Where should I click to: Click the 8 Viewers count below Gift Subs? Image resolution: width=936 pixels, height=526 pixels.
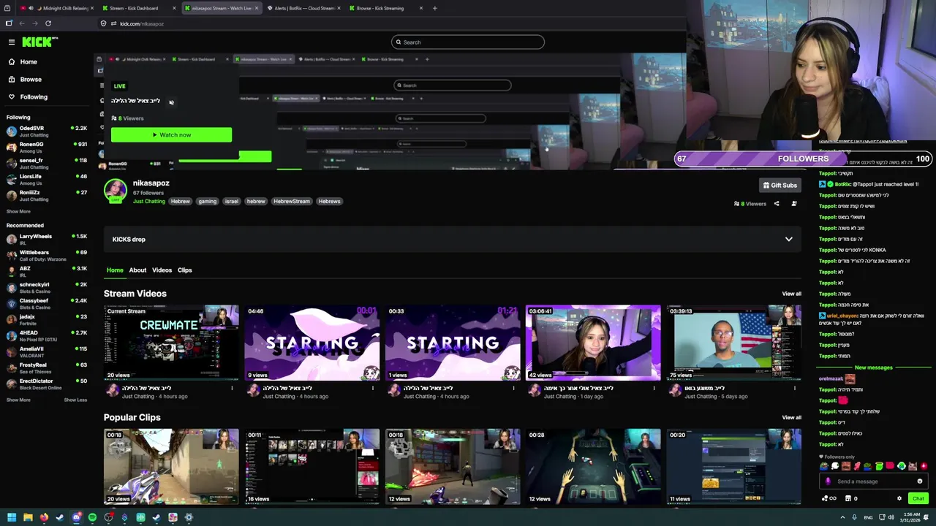point(750,204)
